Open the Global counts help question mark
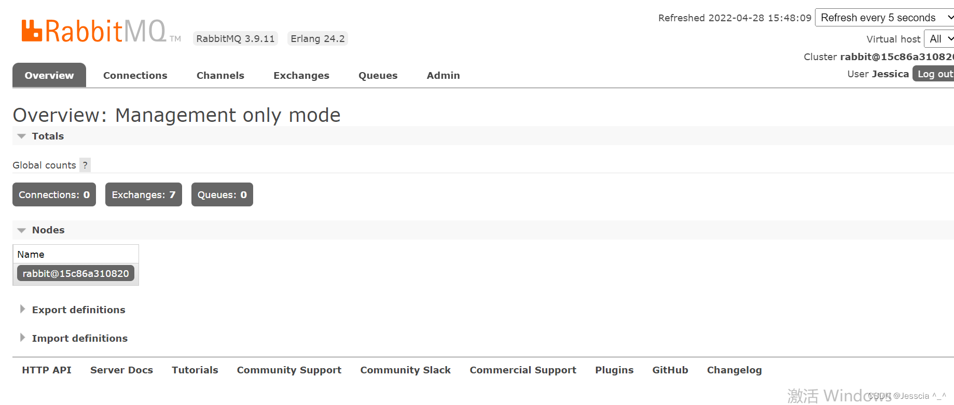 [x=85, y=165]
